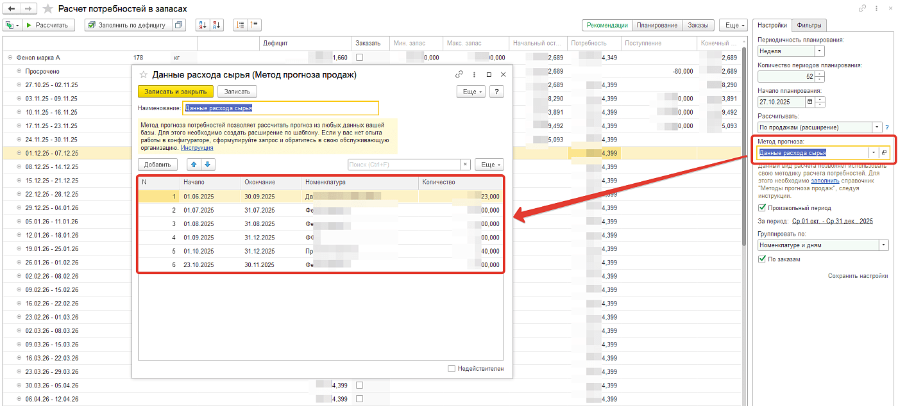Image resolution: width=898 pixels, height=406 pixels.
Task: Move row down with blue down arrow
Action: [207, 165]
